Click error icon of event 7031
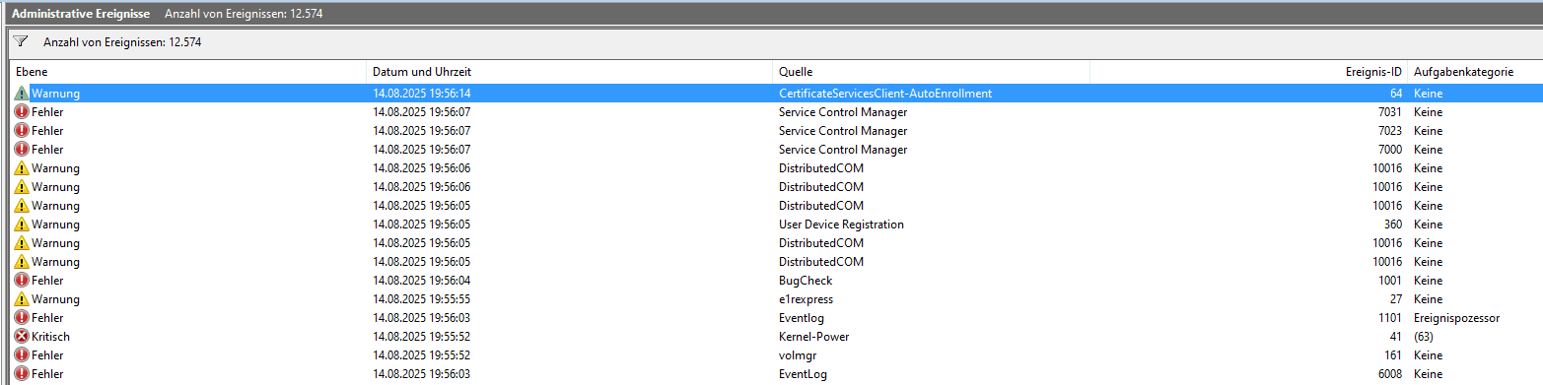This screenshot has height=385, width=1543. click(22, 112)
